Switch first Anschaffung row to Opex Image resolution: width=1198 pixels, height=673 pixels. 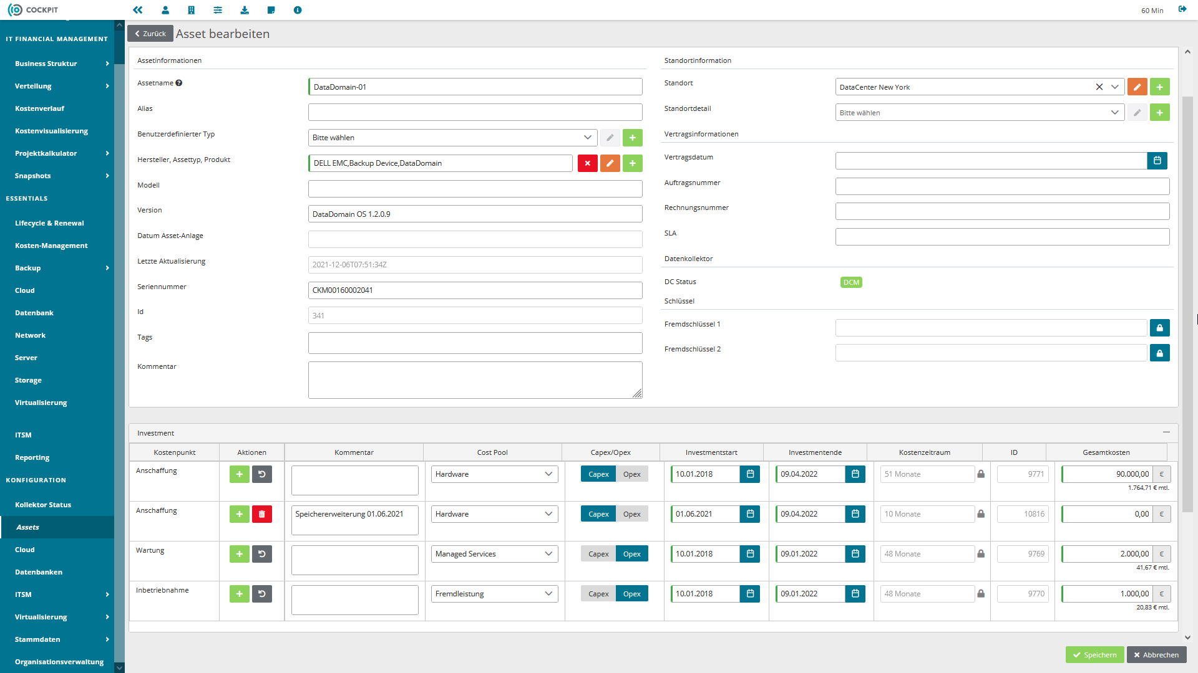pyautogui.click(x=631, y=474)
